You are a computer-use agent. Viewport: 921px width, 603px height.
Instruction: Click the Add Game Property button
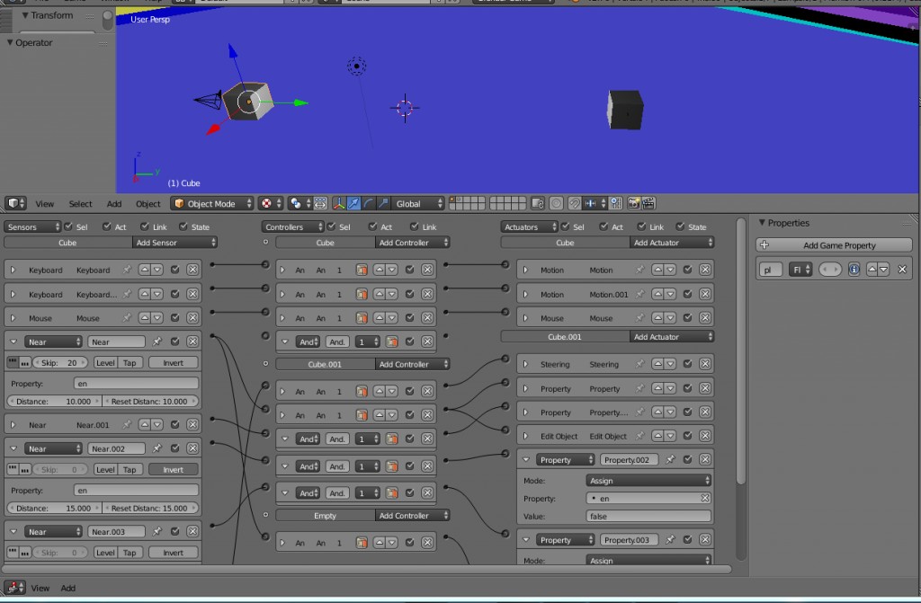[835, 244]
